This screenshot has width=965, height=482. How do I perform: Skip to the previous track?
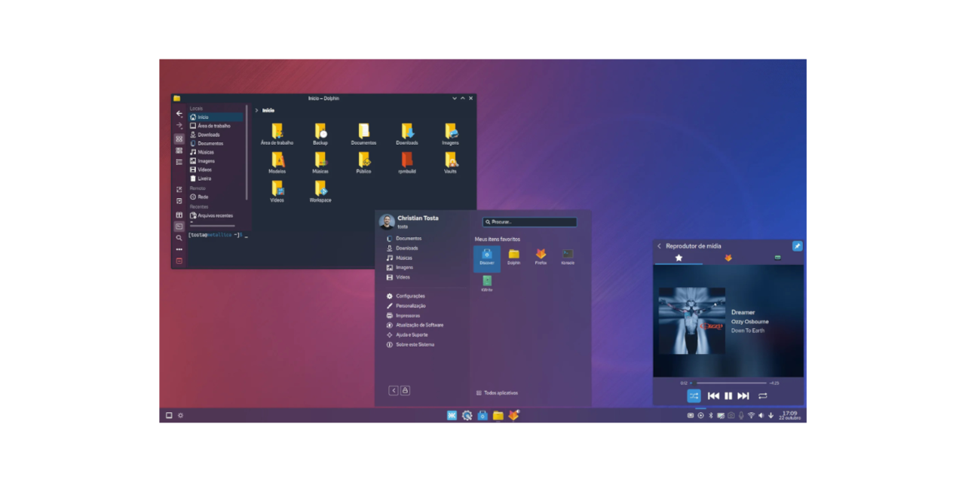(x=713, y=396)
